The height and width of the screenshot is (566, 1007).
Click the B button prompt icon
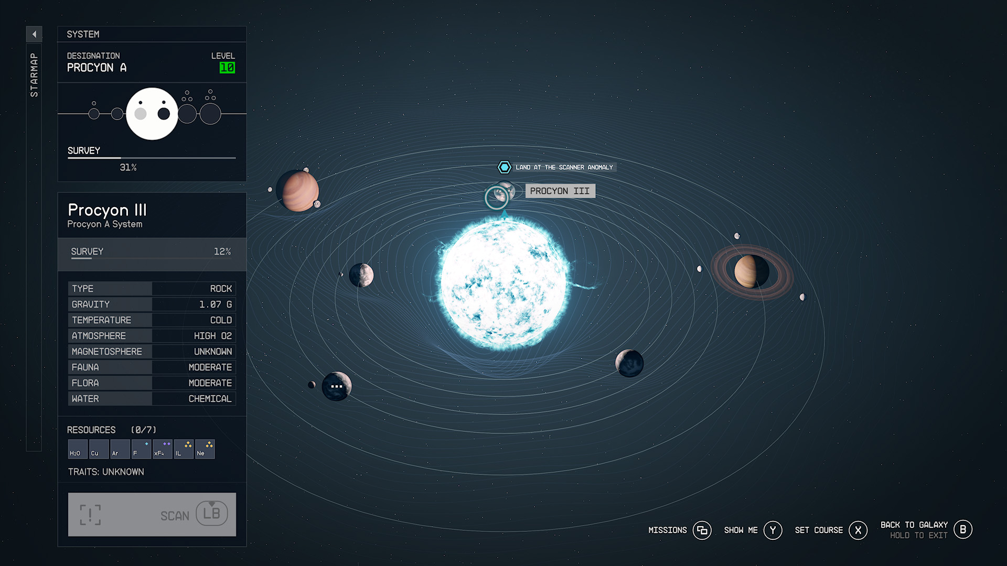[x=963, y=529]
